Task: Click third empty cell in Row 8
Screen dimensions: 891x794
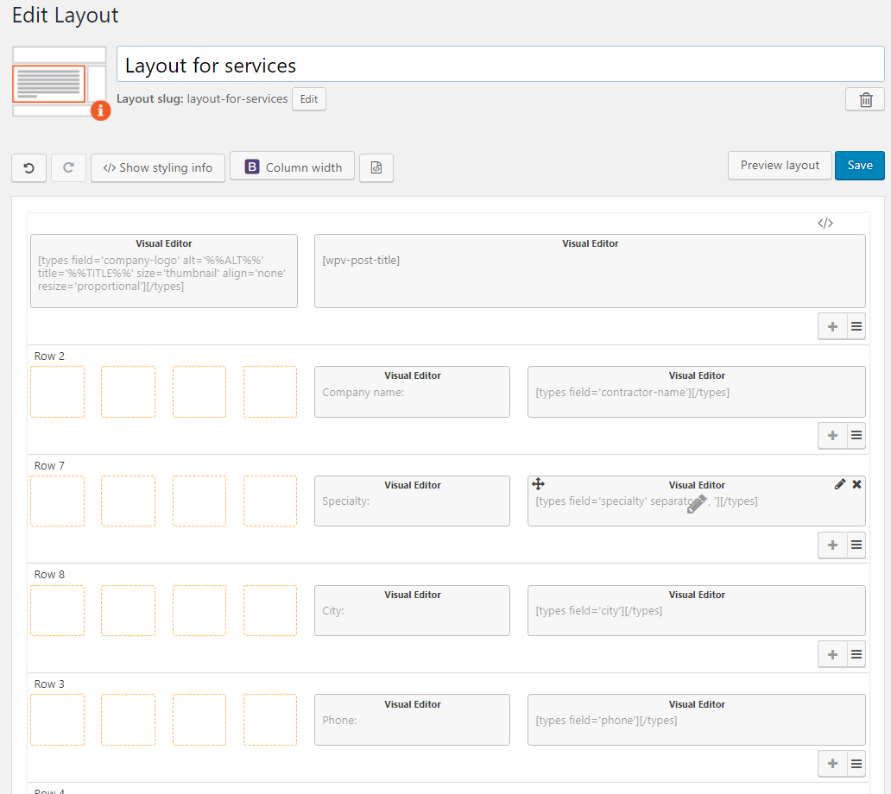Action: point(199,610)
